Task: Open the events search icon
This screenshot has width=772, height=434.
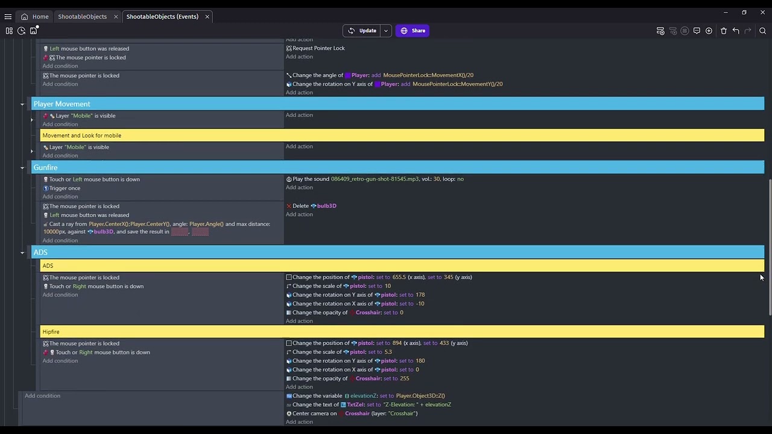Action: coord(762,31)
